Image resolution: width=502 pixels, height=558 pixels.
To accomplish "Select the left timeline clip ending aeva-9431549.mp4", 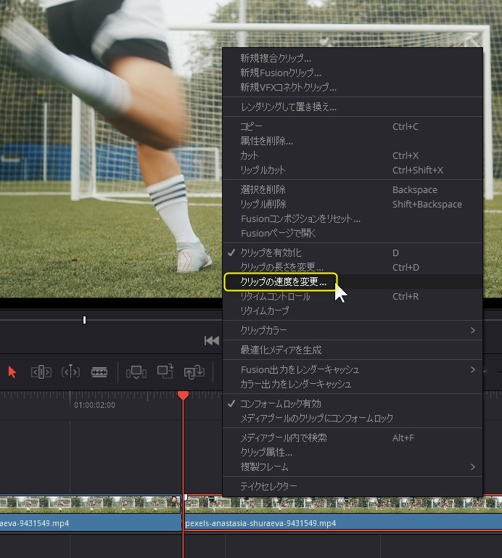I will [x=91, y=523].
